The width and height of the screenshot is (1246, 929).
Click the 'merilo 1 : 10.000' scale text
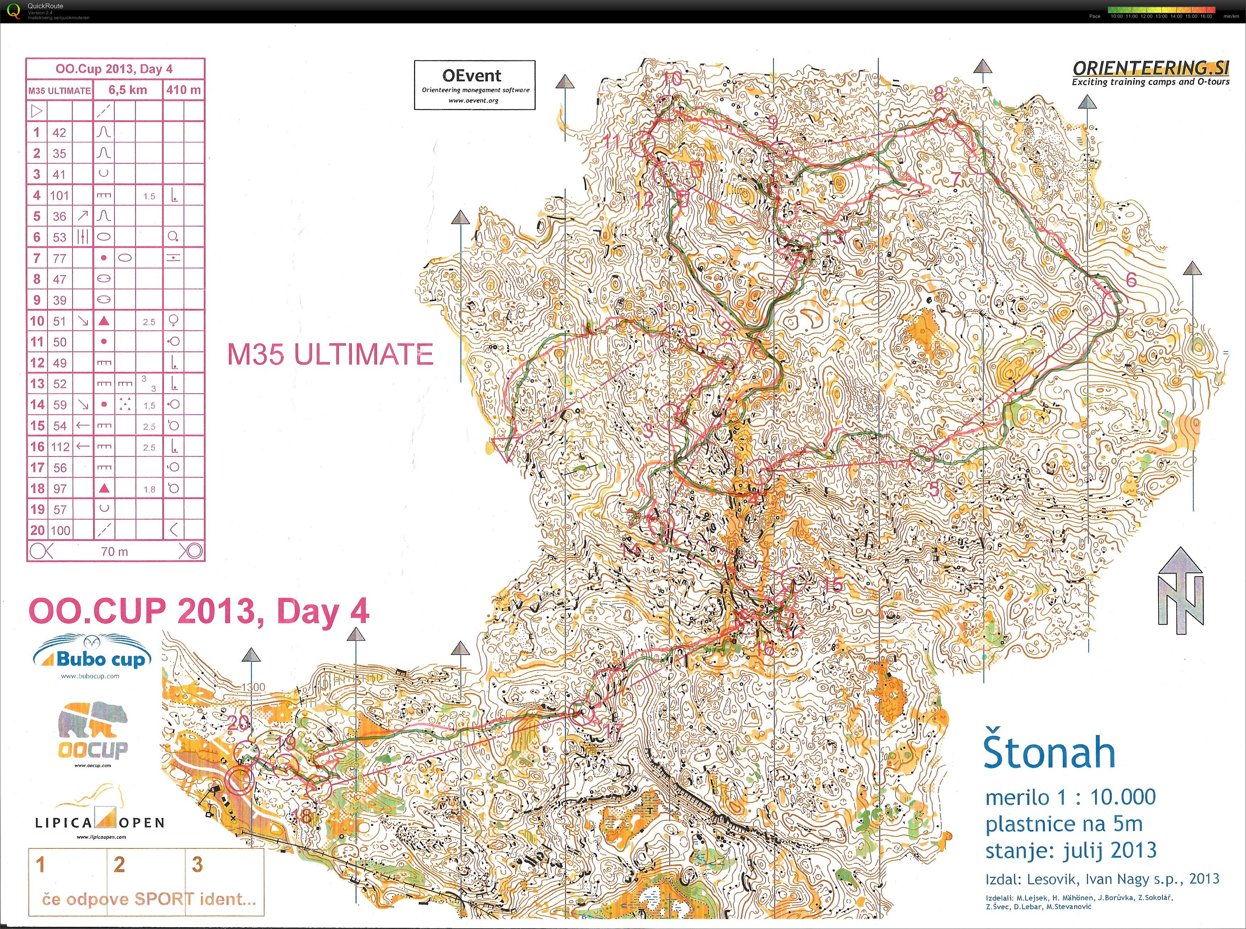point(1071,797)
